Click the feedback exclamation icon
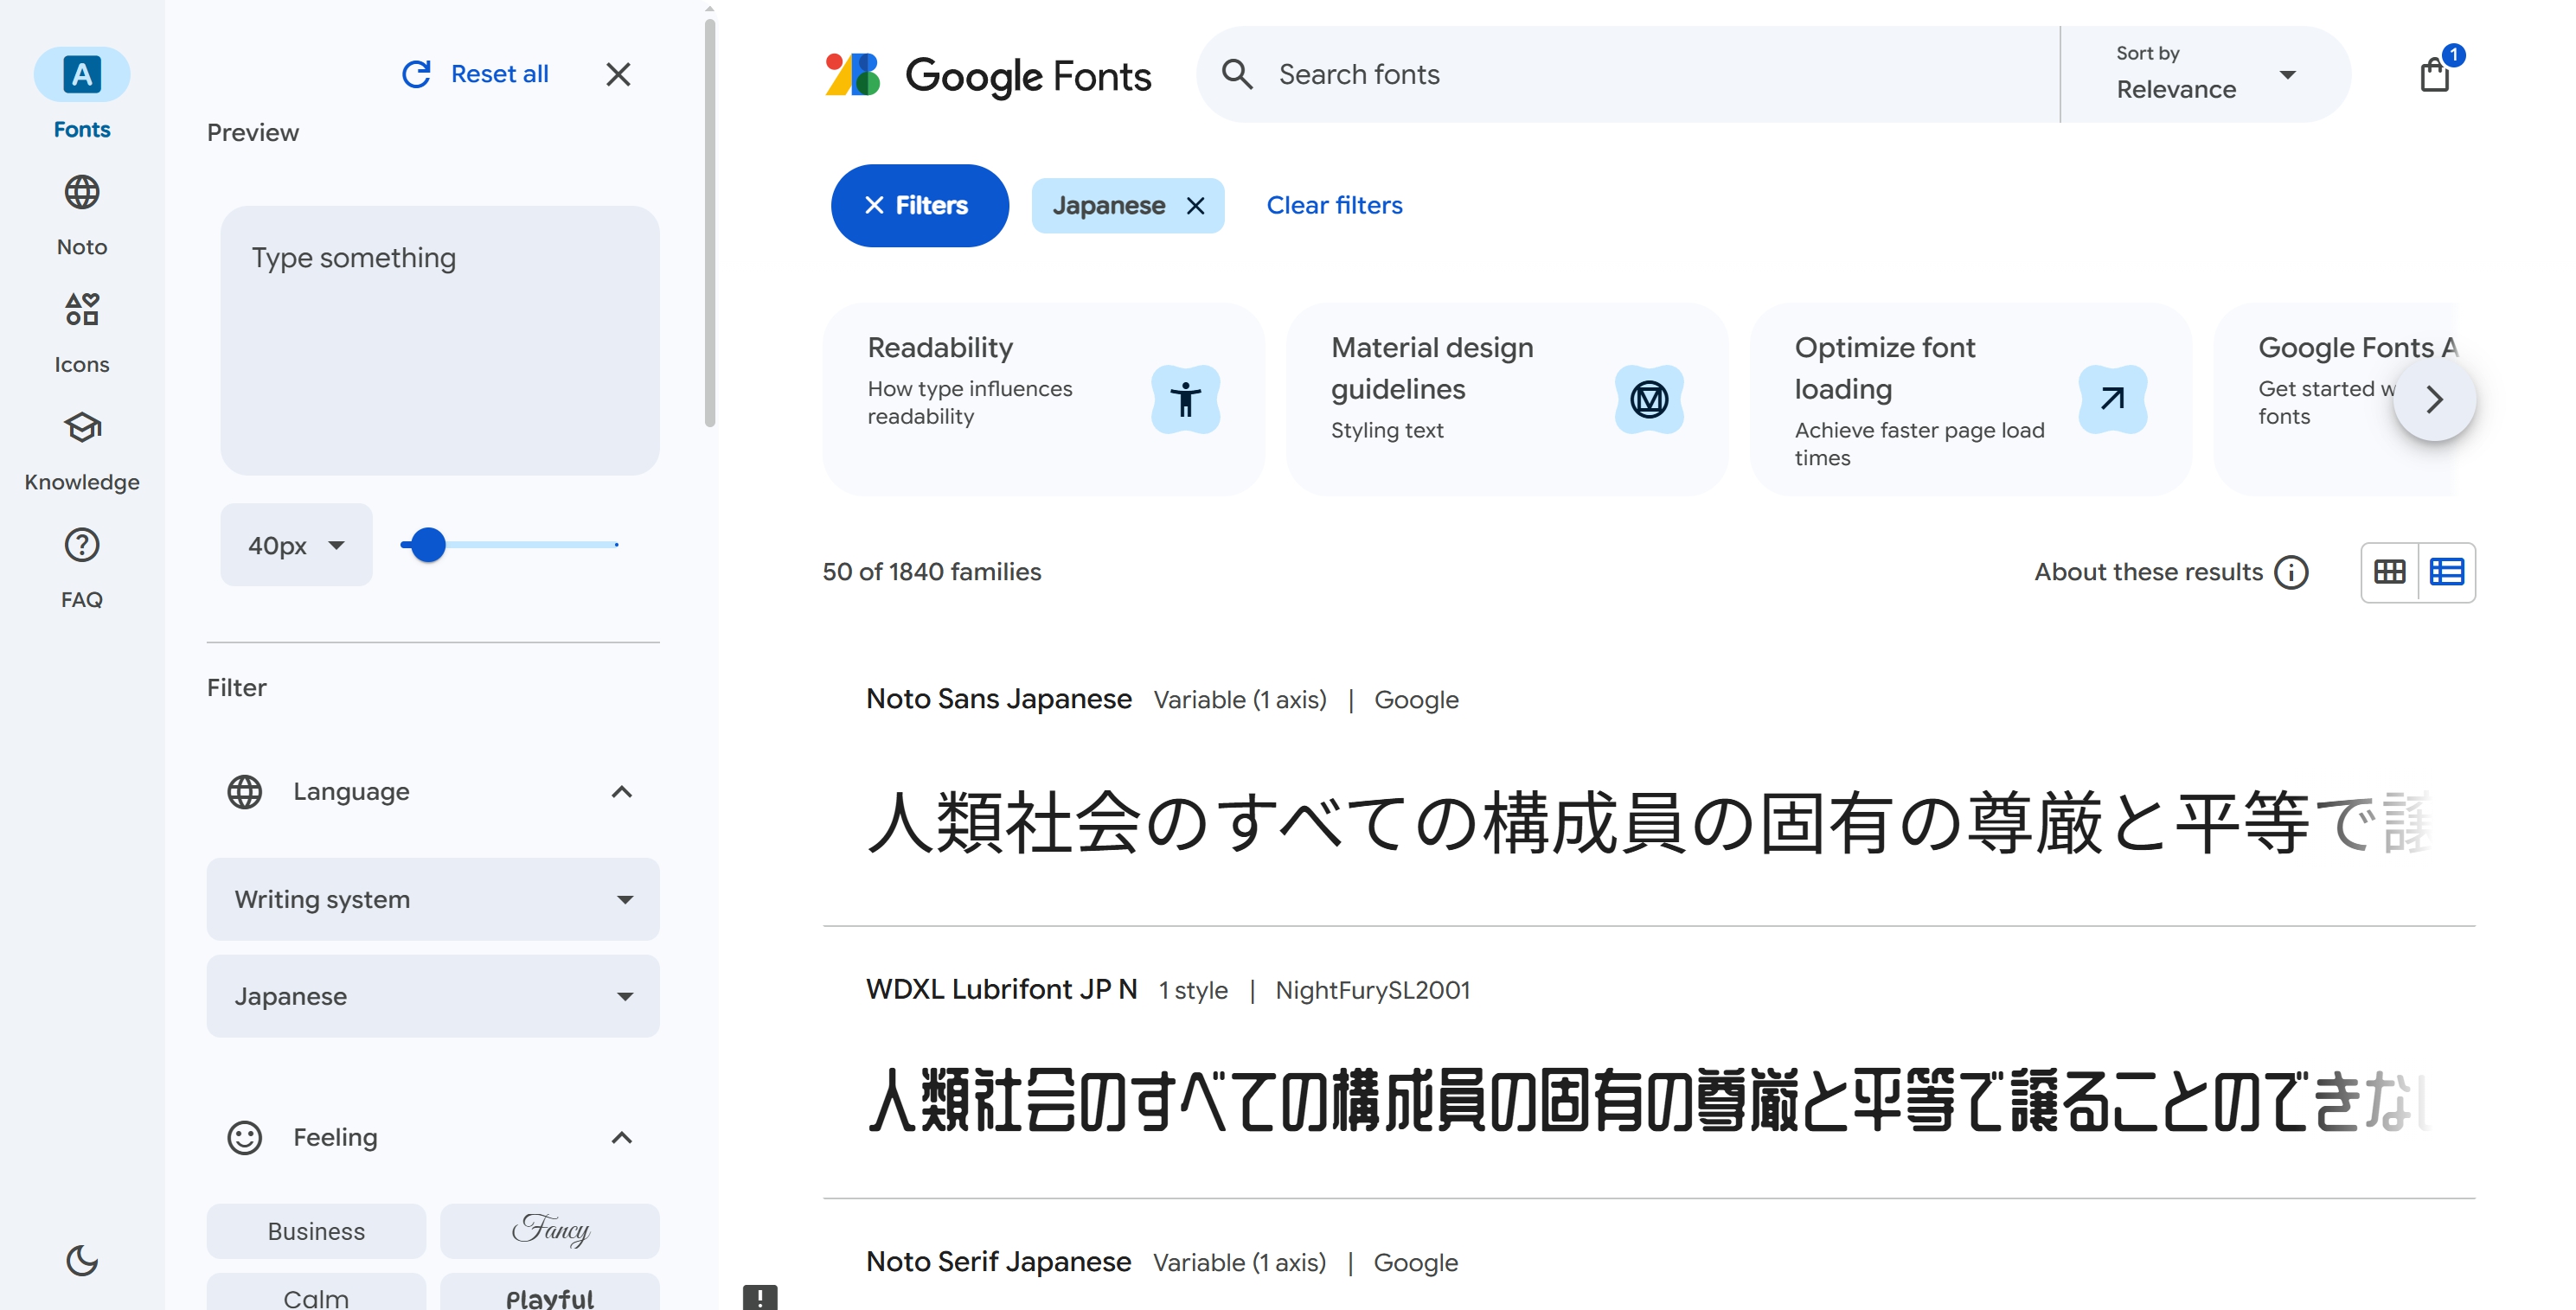This screenshot has height=1310, width=2576. [760, 1297]
